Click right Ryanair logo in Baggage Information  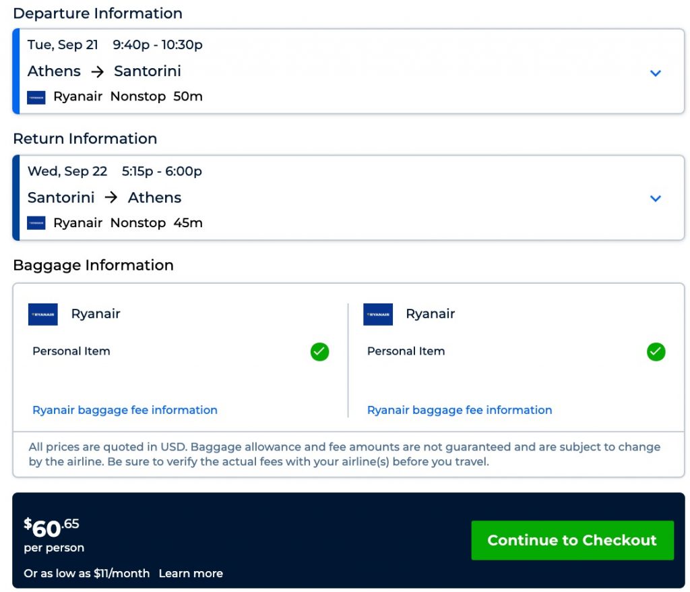pyautogui.click(x=378, y=314)
